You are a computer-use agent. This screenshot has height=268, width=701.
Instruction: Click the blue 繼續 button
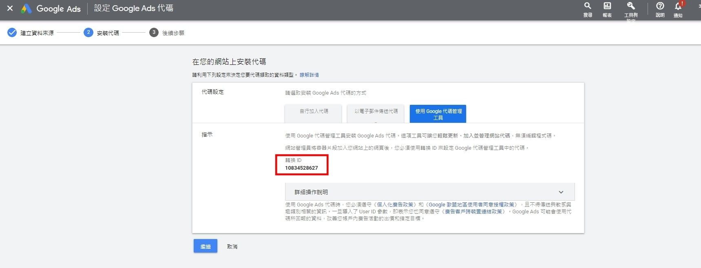pyautogui.click(x=206, y=246)
